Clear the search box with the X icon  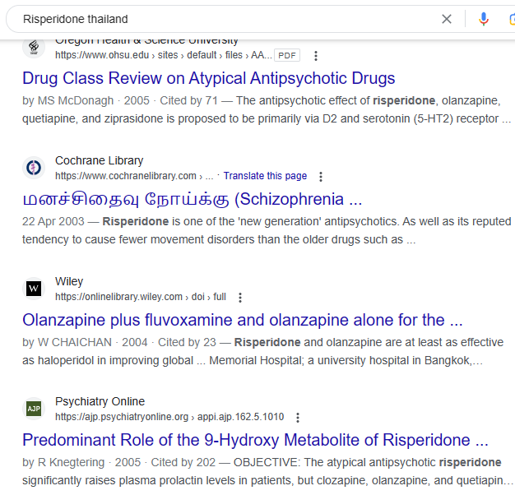tap(447, 19)
